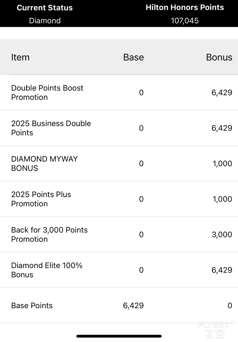Tap the Hilton Honors Points heading

[185, 7]
